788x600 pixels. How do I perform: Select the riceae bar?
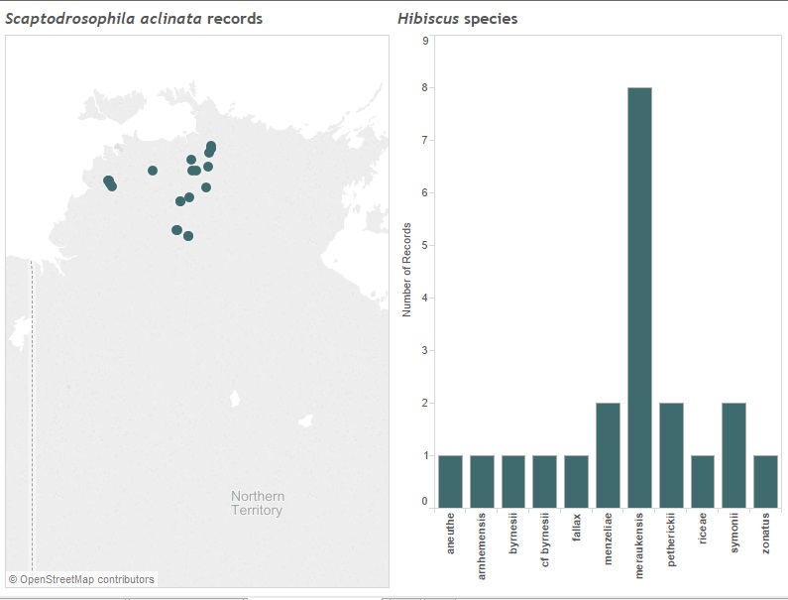pyautogui.click(x=702, y=482)
